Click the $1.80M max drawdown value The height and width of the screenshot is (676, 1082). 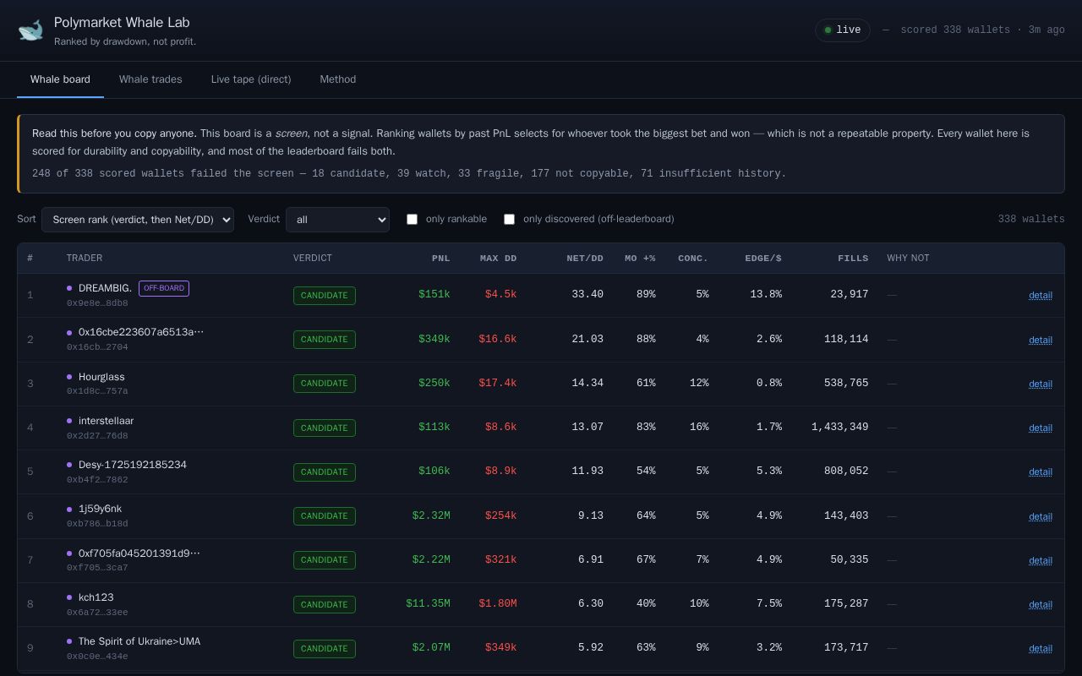(498, 603)
